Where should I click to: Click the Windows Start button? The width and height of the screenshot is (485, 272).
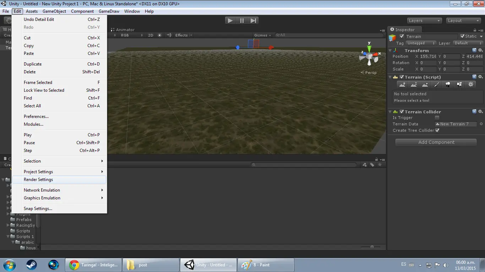9,265
